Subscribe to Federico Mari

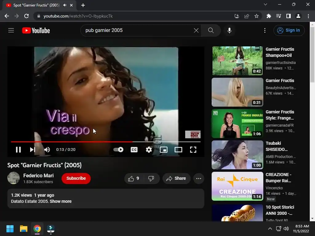(76, 179)
